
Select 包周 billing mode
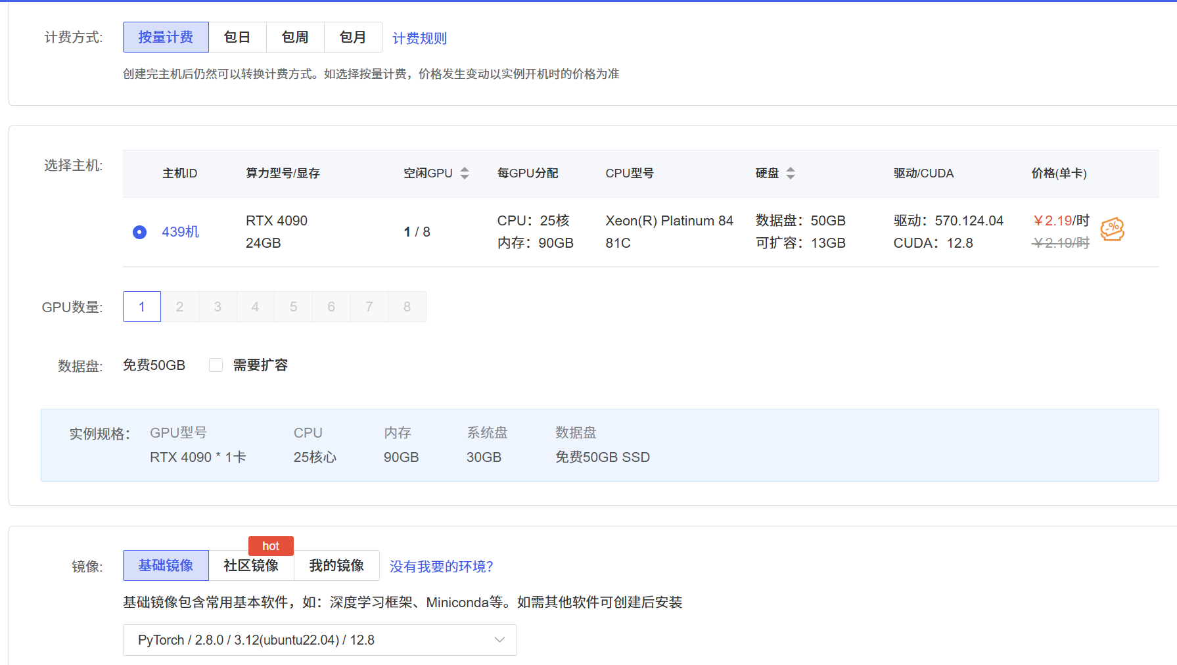[x=295, y=37]
